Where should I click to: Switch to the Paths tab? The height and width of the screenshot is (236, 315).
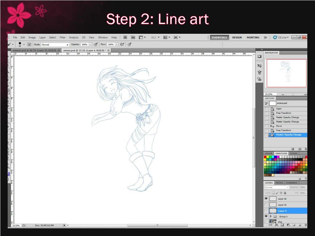tap(279, 183)
